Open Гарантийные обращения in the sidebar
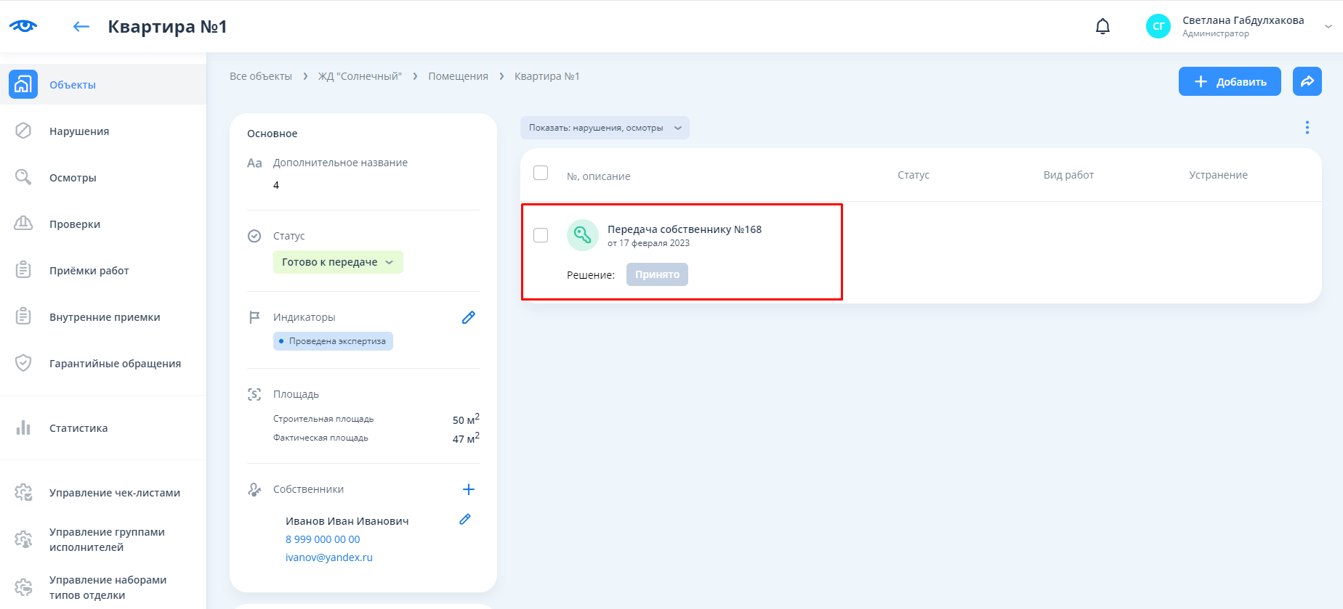This screenshot has width=1343, height=609. coord(115,364)
